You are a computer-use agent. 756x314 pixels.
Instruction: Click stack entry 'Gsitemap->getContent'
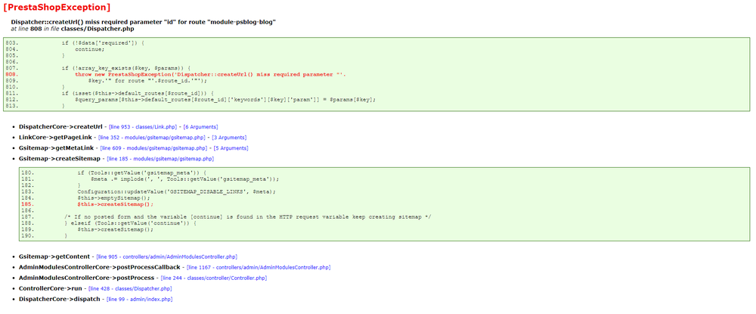[54, 256]
